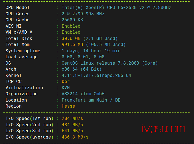
Task: Click AES-NI Enabled status text
Action: point(71,26)
